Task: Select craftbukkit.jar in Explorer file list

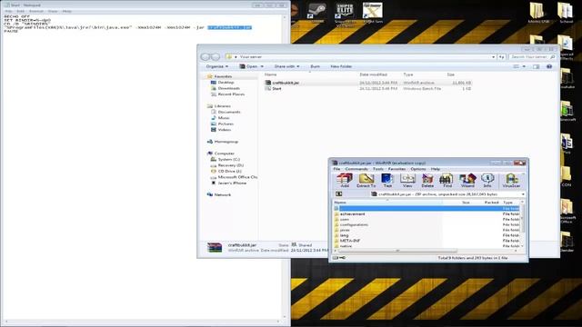Action: (286, 83)
